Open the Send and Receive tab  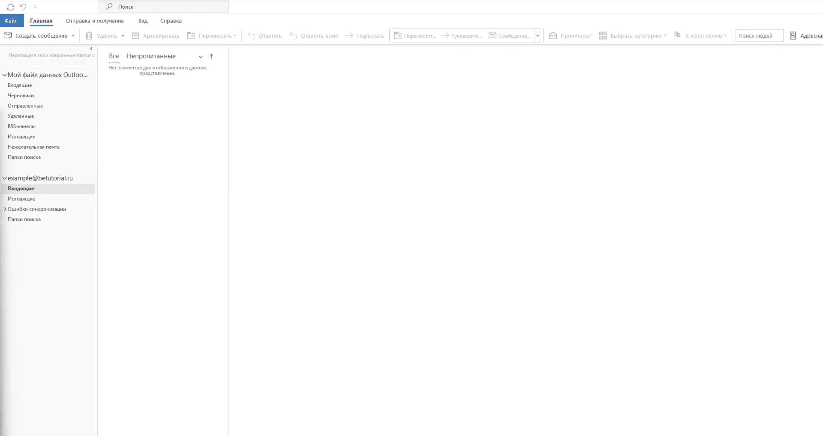point(95,21)
